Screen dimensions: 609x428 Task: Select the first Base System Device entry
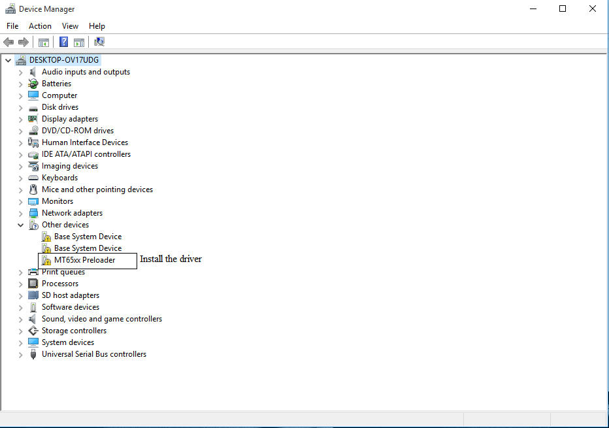point(88,237)
